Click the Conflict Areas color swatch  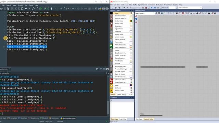click(131, 21)
